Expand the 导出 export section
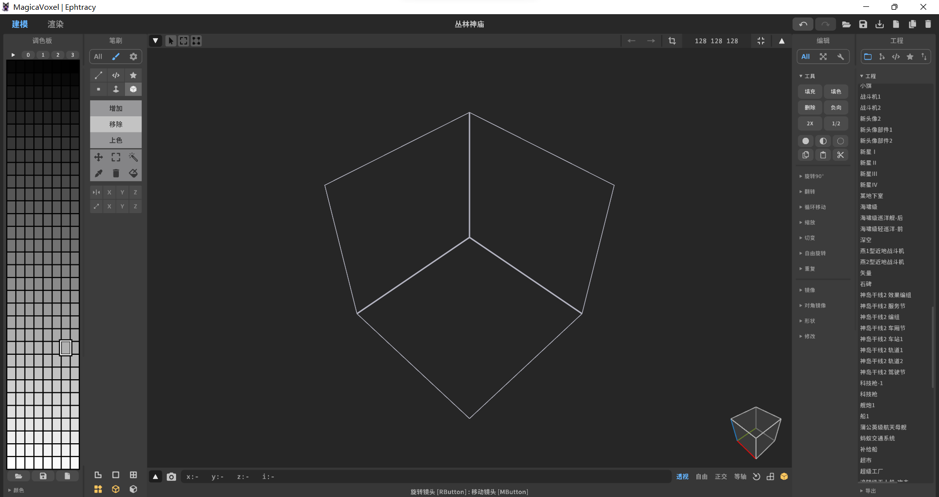 pyautogui.click(x=868, y=491)
